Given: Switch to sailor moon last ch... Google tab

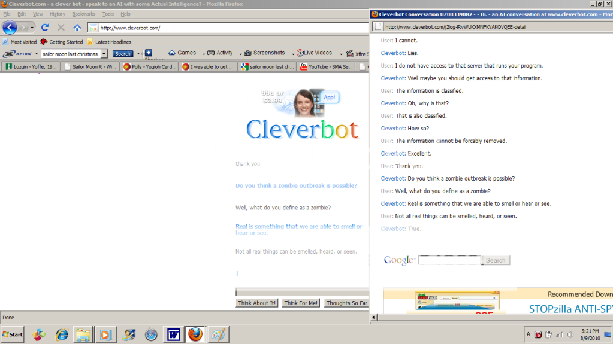Looking at the screenshot, I should point(267,67).
